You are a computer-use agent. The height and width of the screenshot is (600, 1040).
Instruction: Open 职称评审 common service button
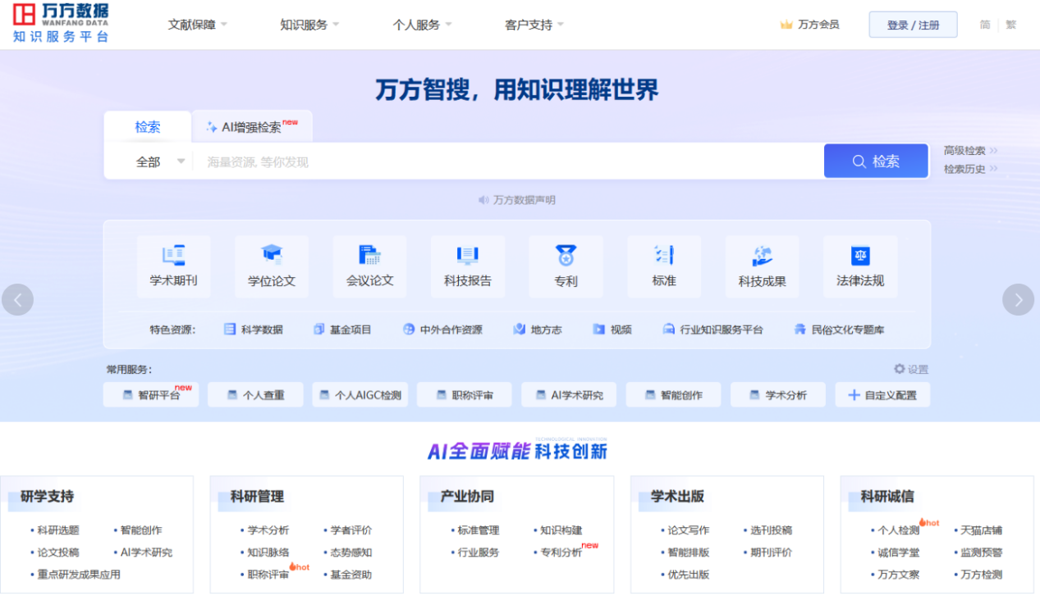pos(465,395)
